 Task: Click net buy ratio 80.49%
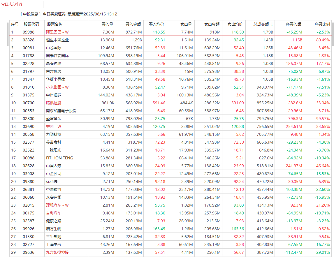coord(323,40)
